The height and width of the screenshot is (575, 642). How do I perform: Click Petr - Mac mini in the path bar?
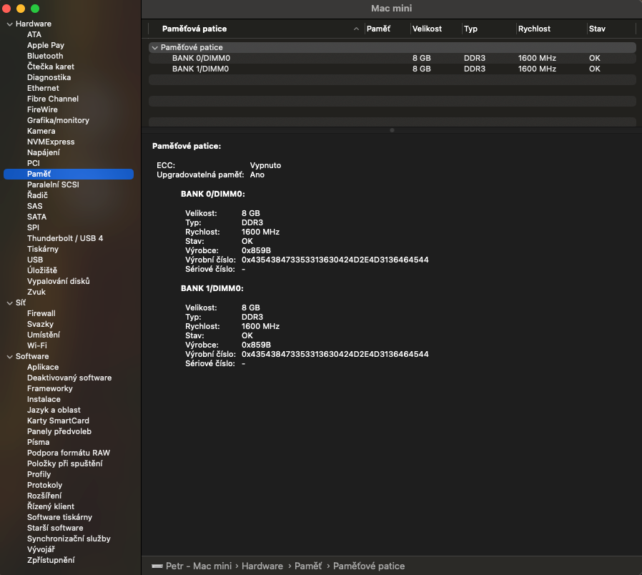[199, 566]
